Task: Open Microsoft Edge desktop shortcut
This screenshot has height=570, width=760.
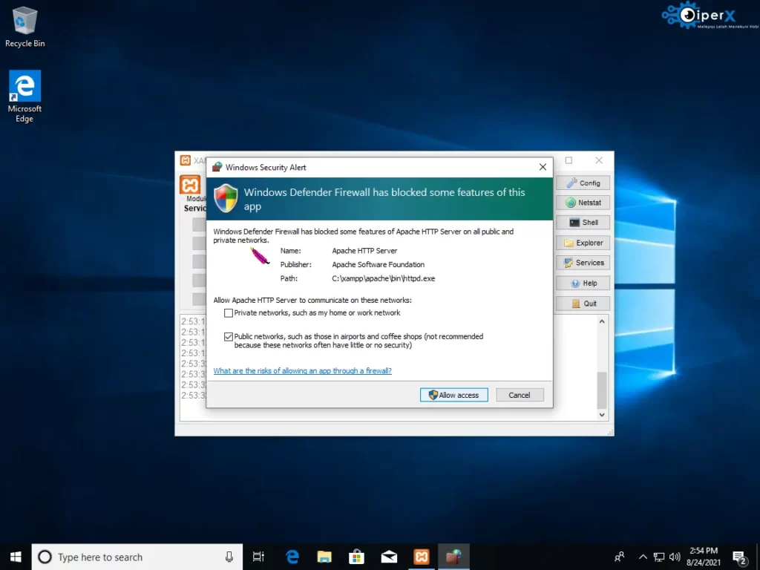Action: 24,96
